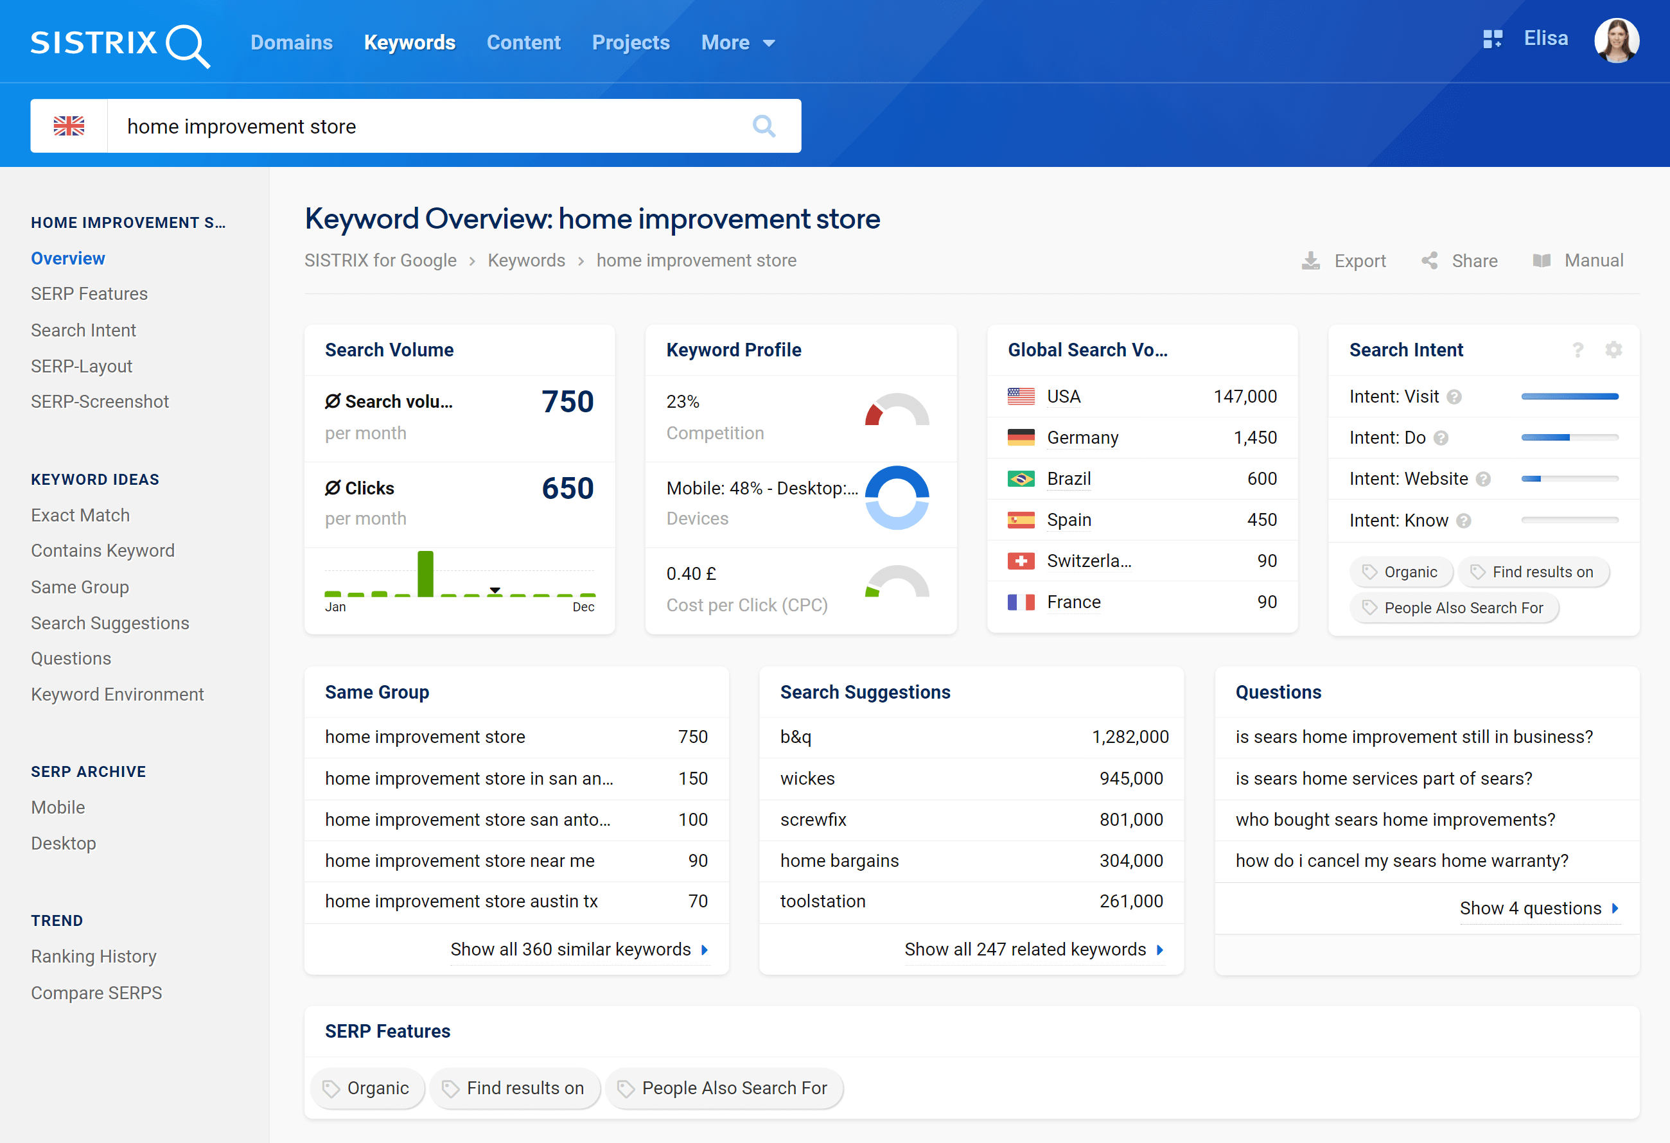Open Mobile SERP archive
Screen dimensions: 1670x1143
[58, 808]
